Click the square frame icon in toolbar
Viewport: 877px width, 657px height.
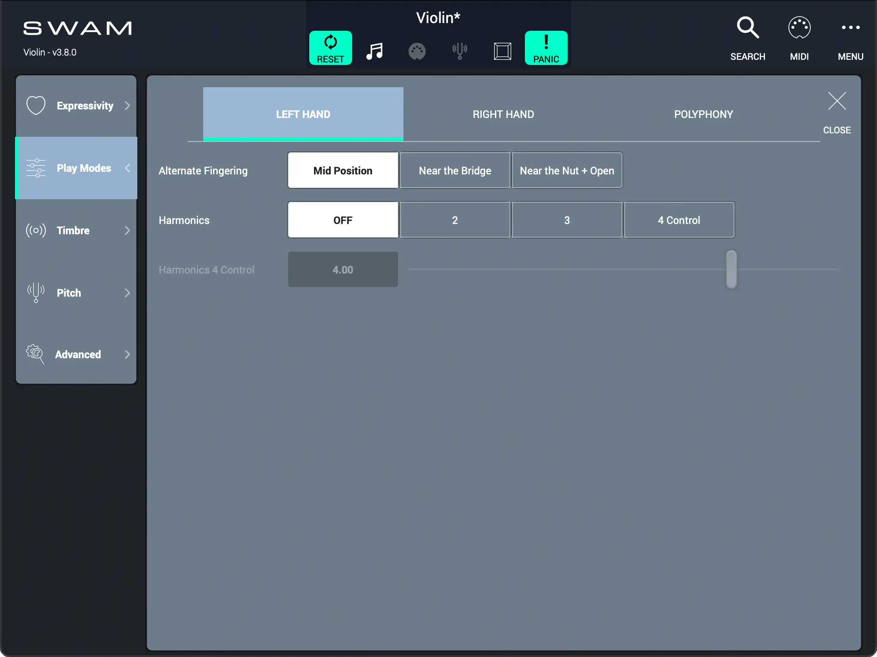502,51
